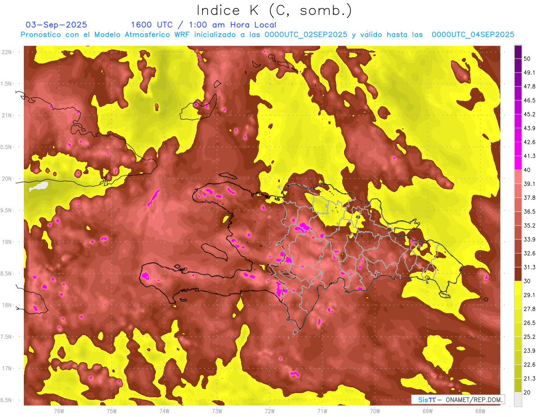Click the colorbar value "45.2"
The width and height of the screenshot is (539, 417).
tap(529, 114)
